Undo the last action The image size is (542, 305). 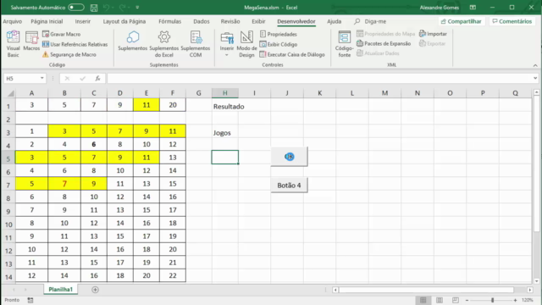tap(107, 8)
